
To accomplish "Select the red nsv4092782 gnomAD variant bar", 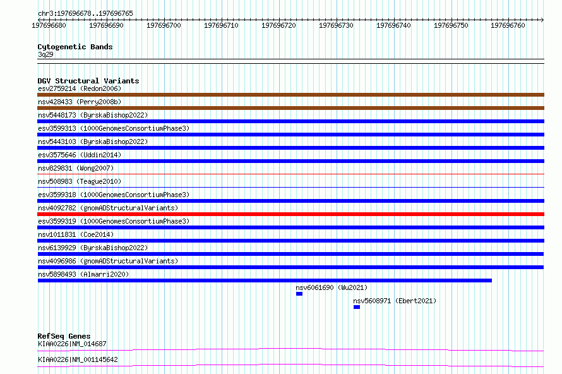I will click(290, 214).
